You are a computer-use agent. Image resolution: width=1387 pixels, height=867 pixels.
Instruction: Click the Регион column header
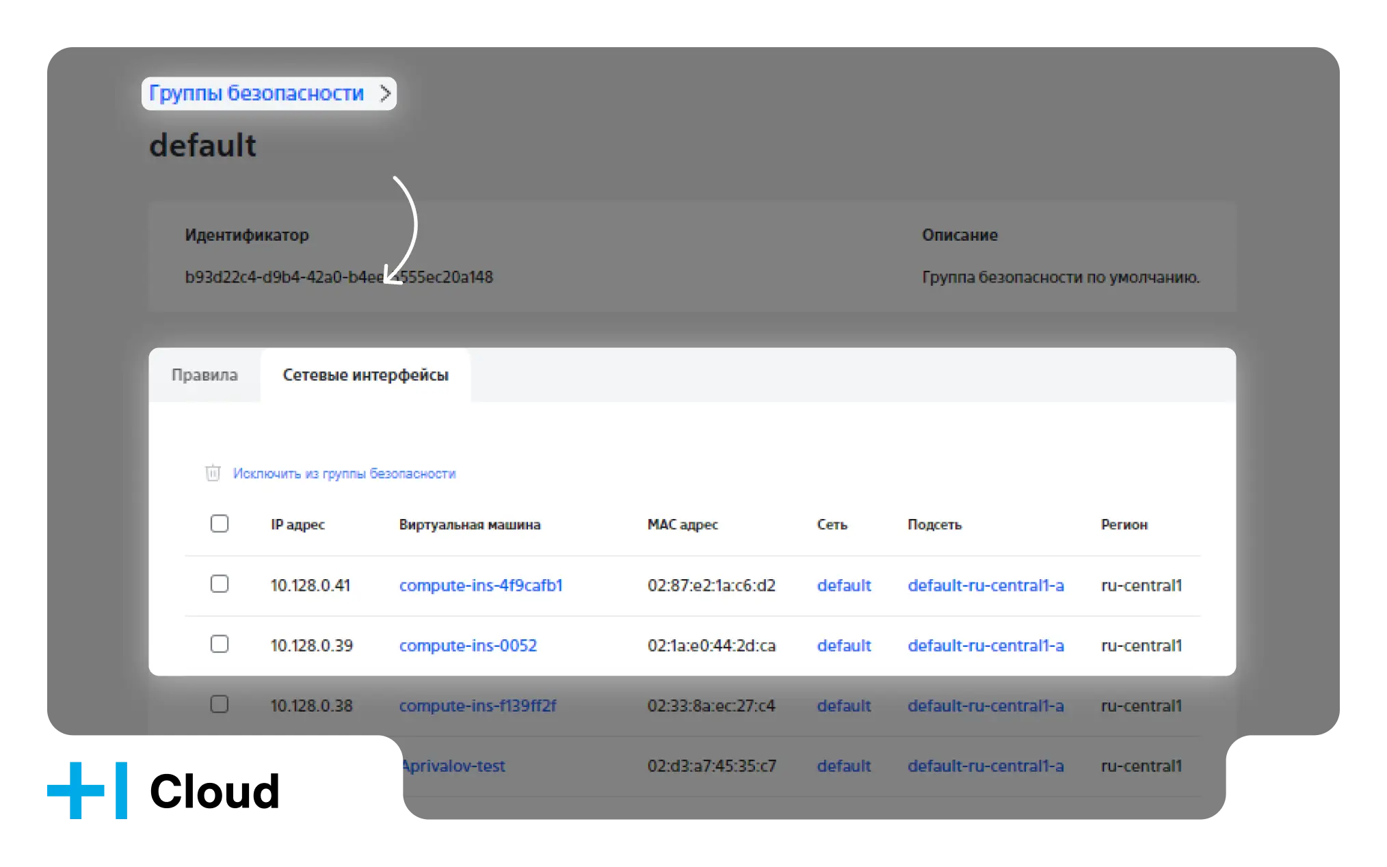[1124, 524]
